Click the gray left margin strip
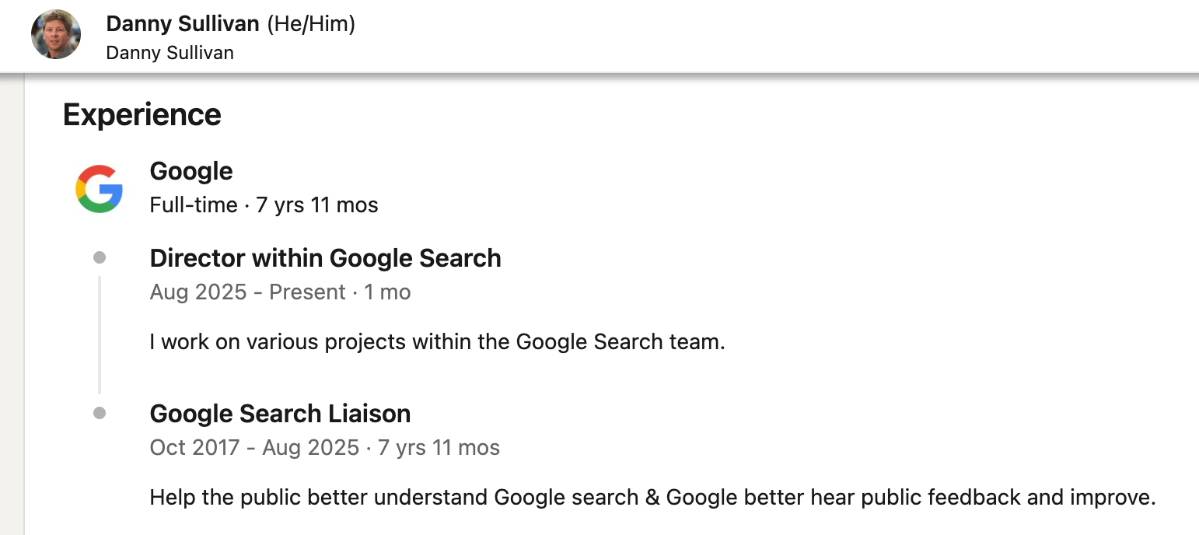1199x535 pixels. (12, 303)
